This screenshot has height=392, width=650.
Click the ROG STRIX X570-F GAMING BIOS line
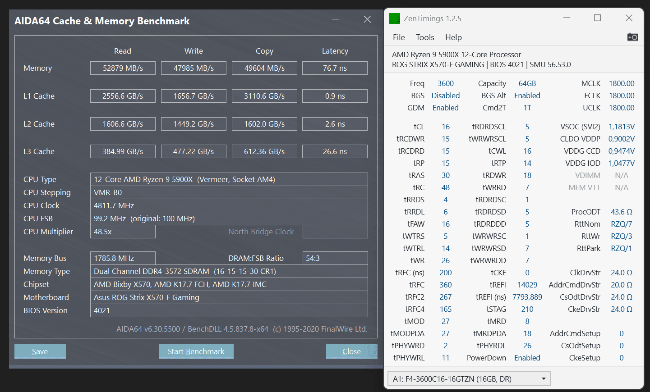(481, 64)
